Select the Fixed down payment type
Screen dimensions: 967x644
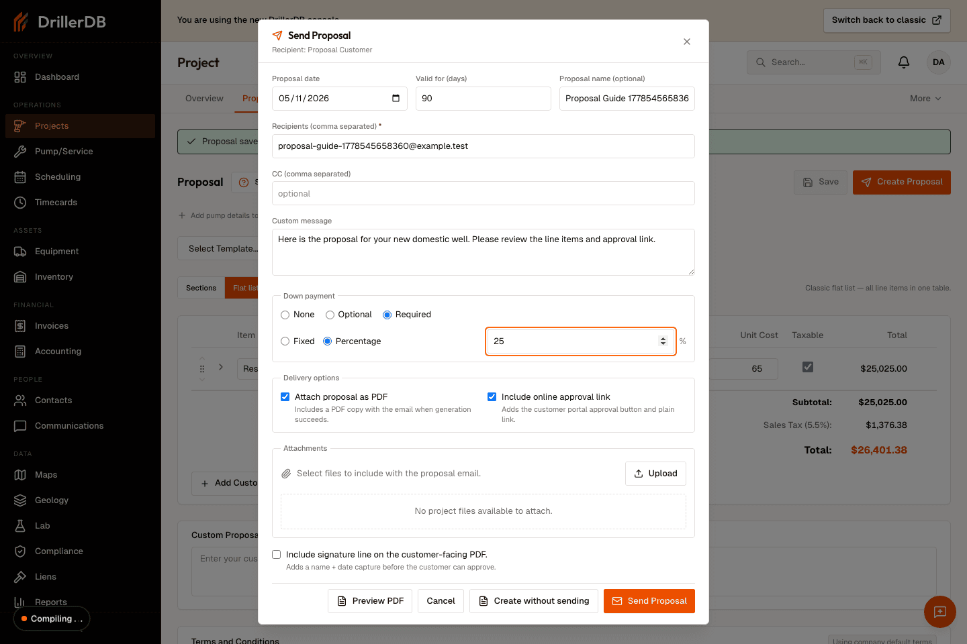285,341
